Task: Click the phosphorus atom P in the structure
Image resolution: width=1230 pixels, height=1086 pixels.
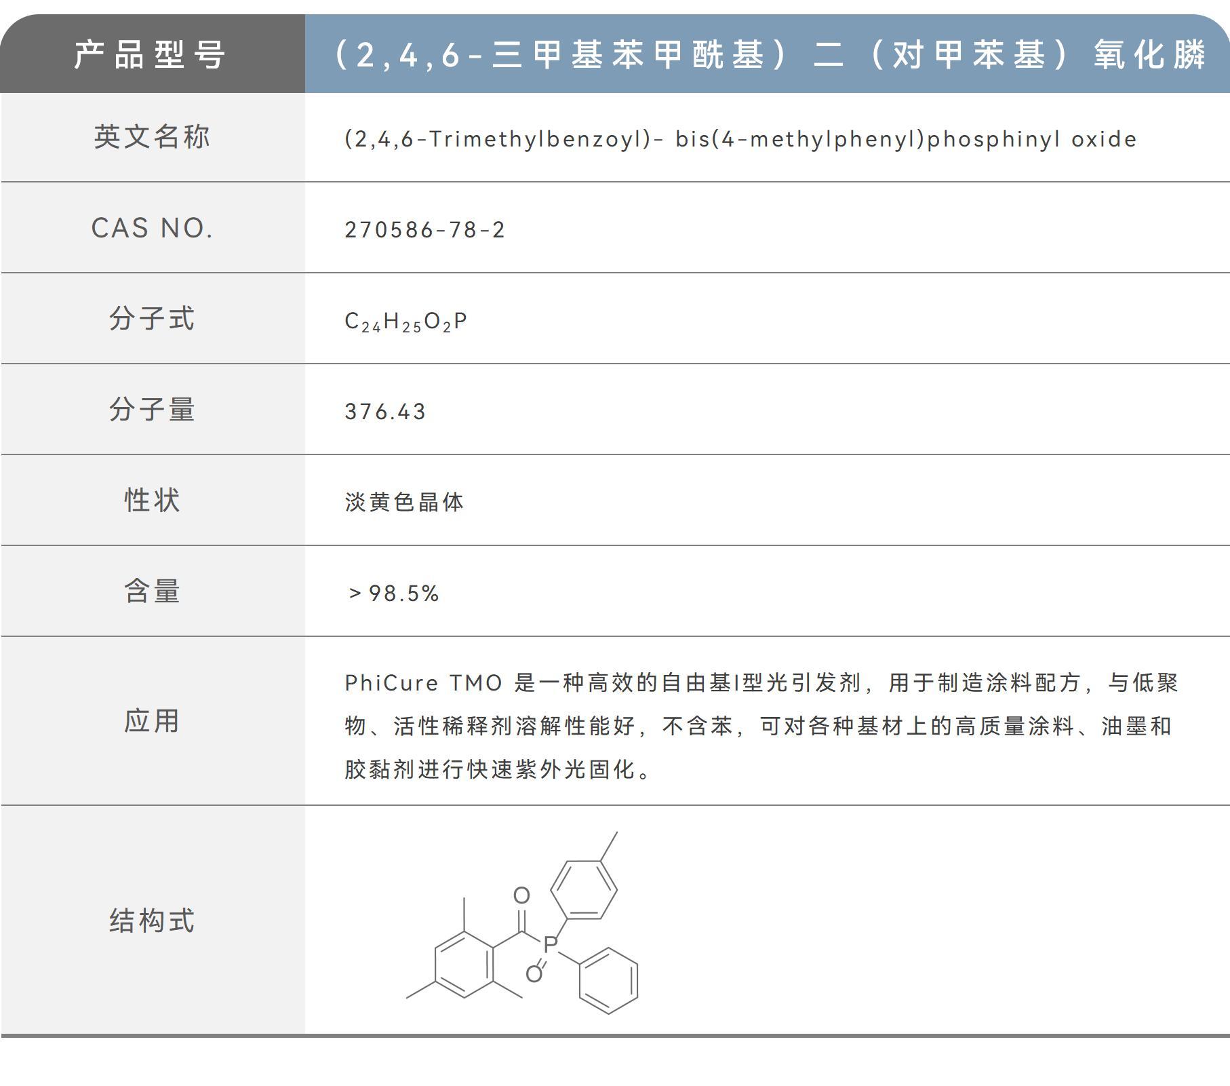Action: 551,944
